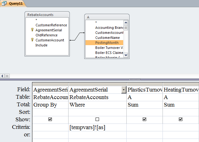Toggle Show checkbox for HeatingTurnover column
199x142 pixels.
point(181,119)
